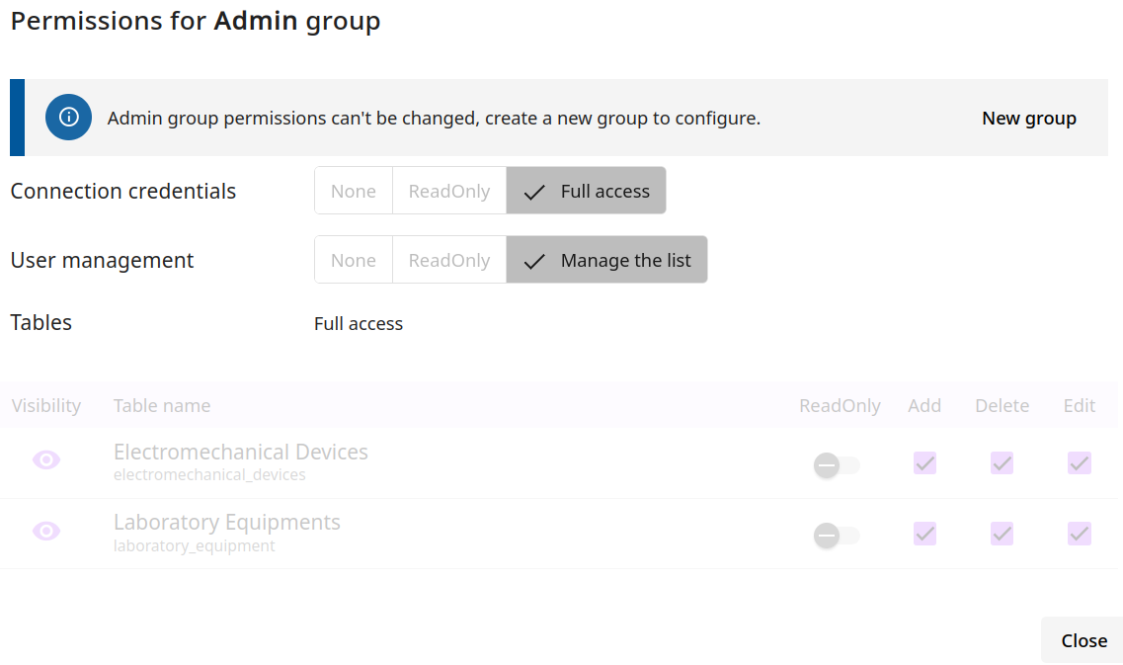Switch ReadOnly toggle for Electromechanical Devices

836,464
